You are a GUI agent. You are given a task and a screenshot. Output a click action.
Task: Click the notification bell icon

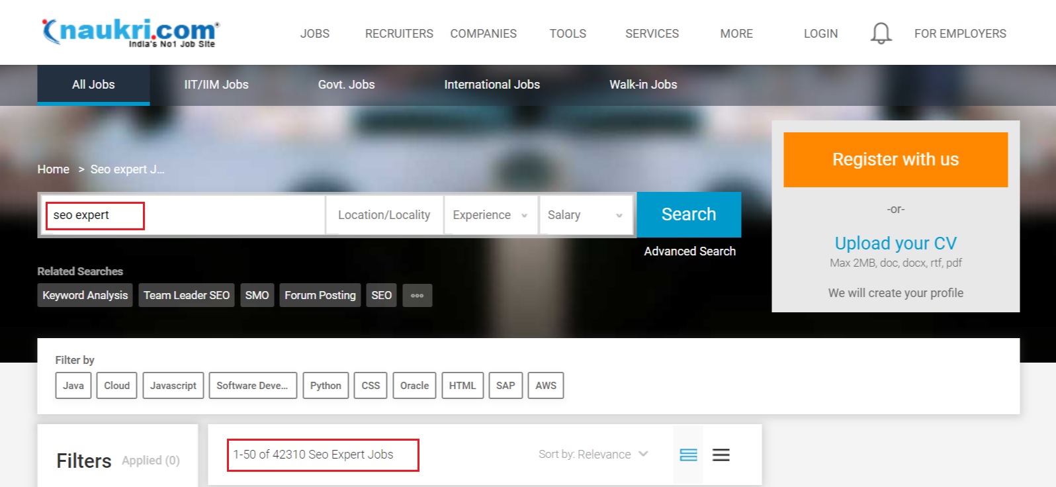click(x=881, y=33)
